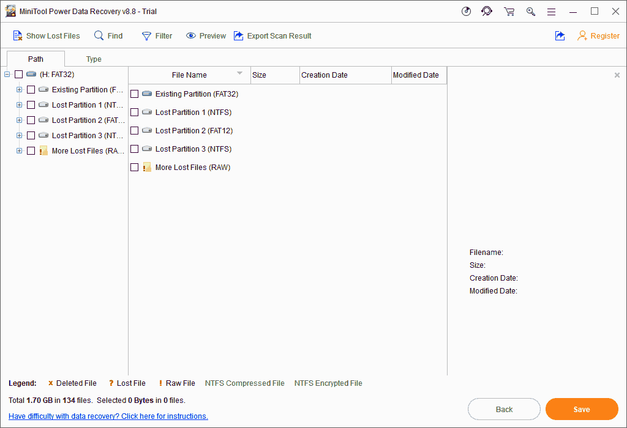Screen dimensions: 627x428
Task: Click the Export Scan Result icon
Action: 238,36
